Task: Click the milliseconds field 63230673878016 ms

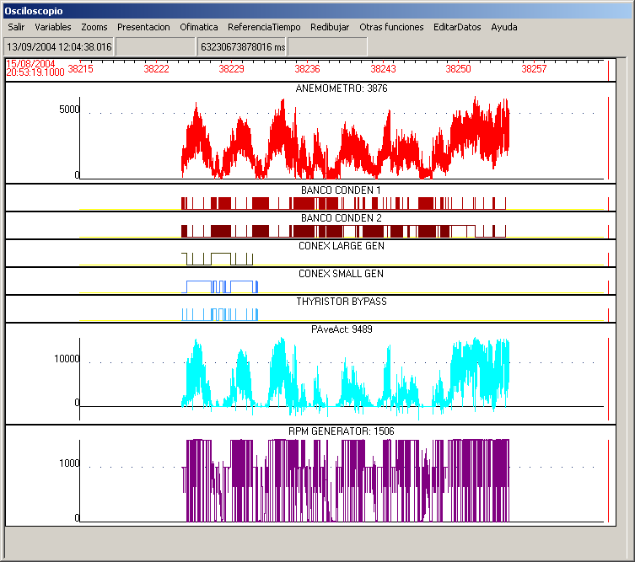Action: click(241, 47)
